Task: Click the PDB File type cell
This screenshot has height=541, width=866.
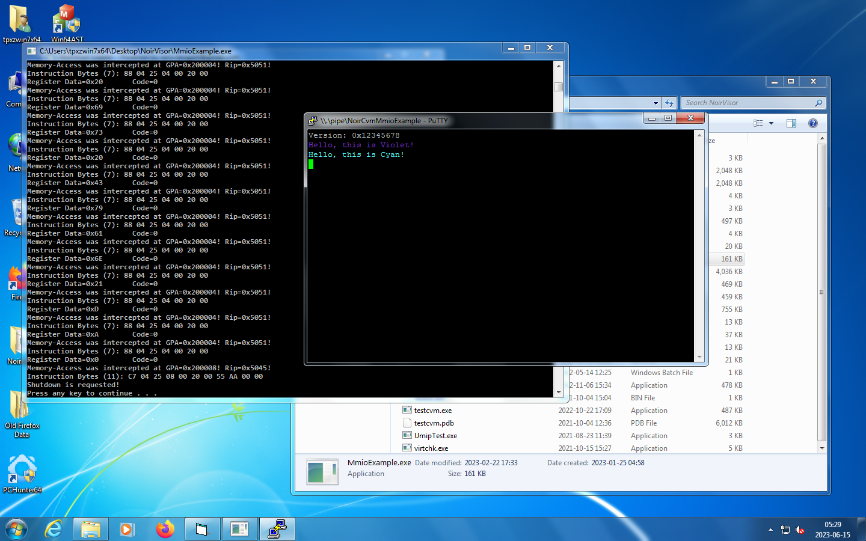Action: point(643,423)
